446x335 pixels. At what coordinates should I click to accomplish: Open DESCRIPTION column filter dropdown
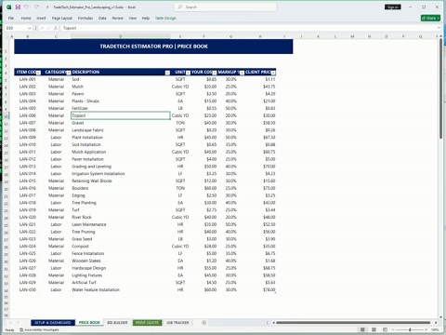tap(167, 73)
